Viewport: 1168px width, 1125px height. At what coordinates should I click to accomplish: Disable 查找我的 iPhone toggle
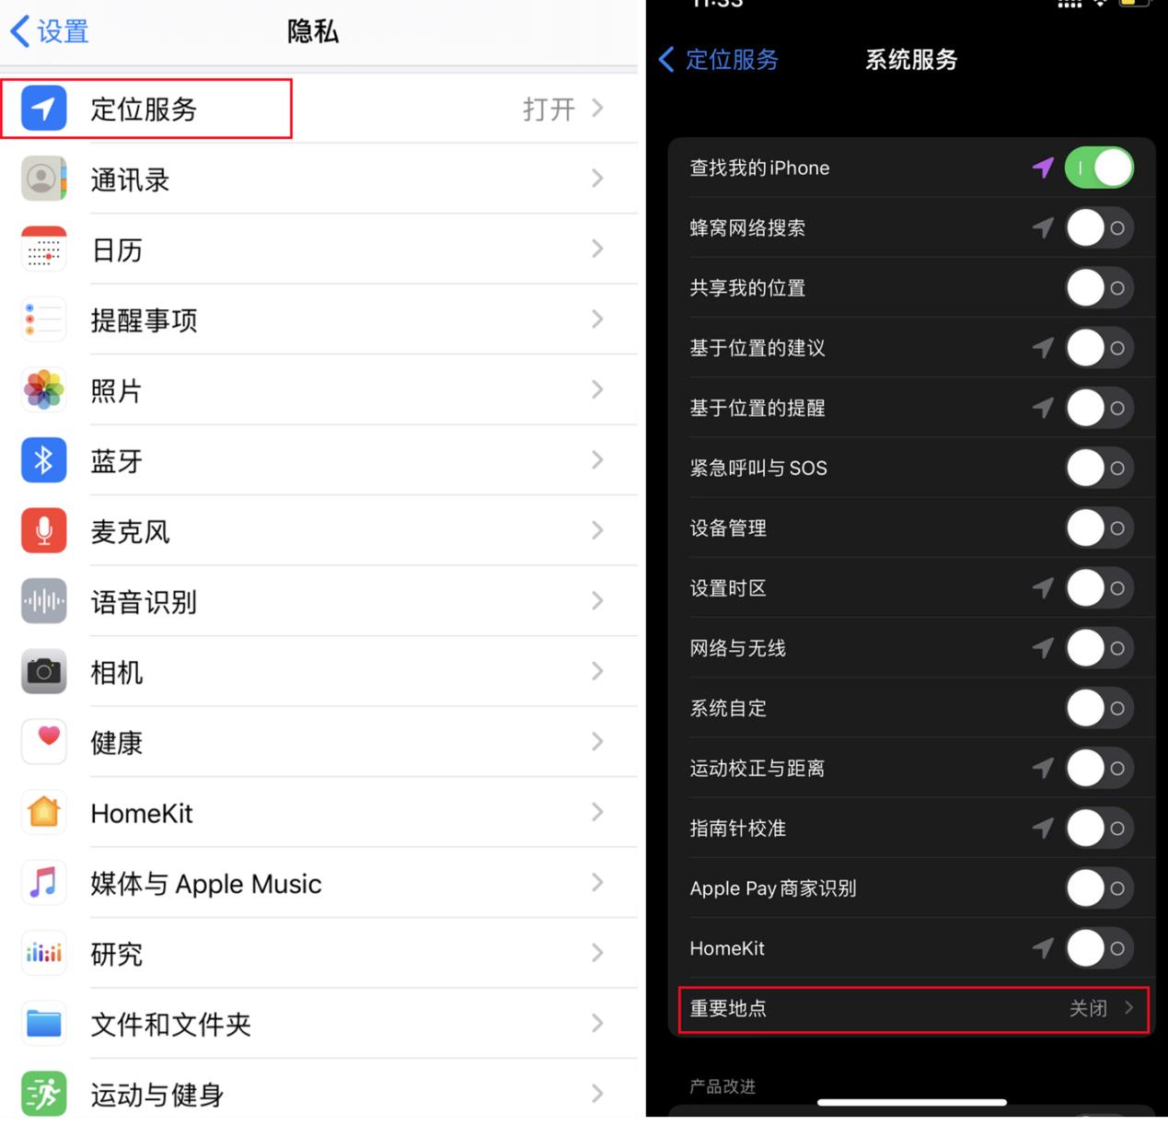coord(1099,168)
